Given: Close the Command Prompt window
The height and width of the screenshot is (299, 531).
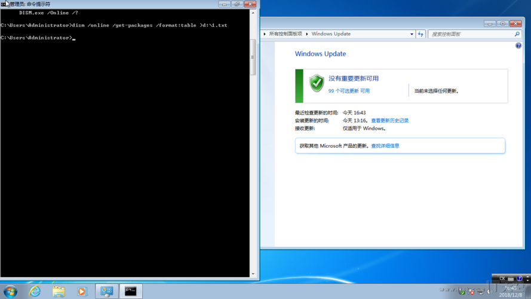Looking at the screenshot, I should (x=250, y=4).
